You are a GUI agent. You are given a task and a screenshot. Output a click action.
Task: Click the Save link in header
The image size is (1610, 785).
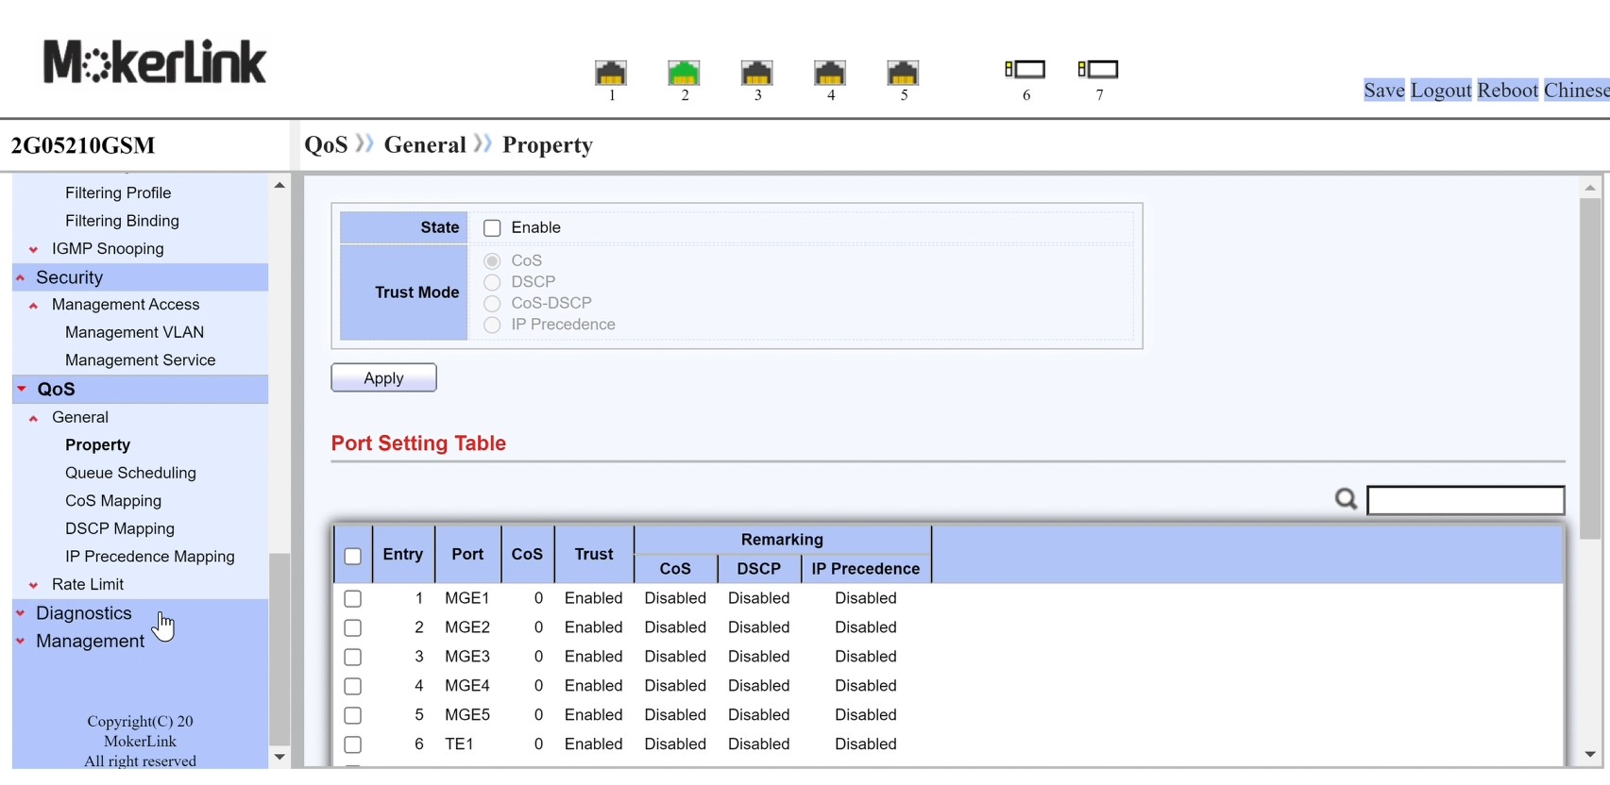(x=1383, y=91)
